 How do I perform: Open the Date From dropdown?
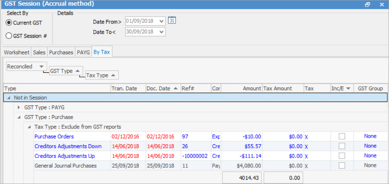162,21
